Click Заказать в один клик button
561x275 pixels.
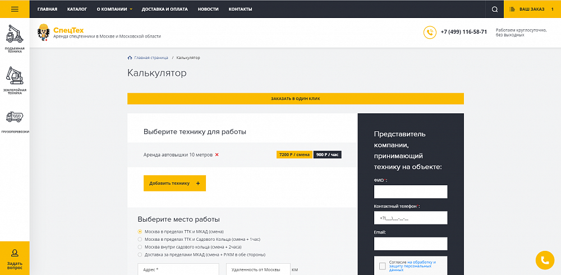tap(296, 98)
